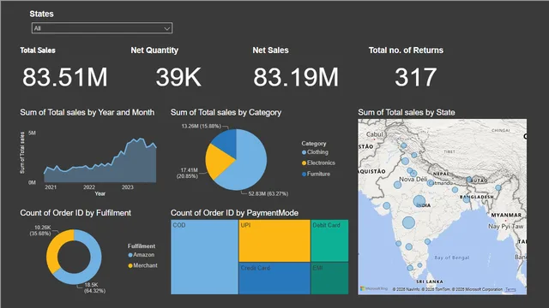The width and height of the screenshot is (549, 308).
Task: Click the 17.41M (20.85%) pie data label
Action: coord(187,173)
